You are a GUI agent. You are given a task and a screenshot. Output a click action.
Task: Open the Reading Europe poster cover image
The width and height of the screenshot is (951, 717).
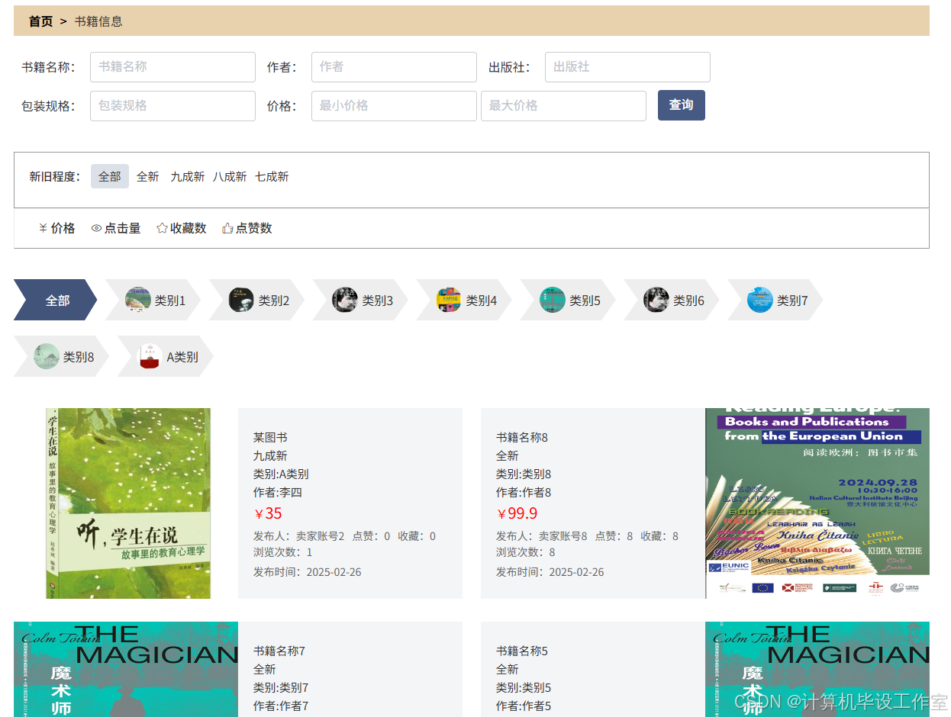click(x=817, y=503)
